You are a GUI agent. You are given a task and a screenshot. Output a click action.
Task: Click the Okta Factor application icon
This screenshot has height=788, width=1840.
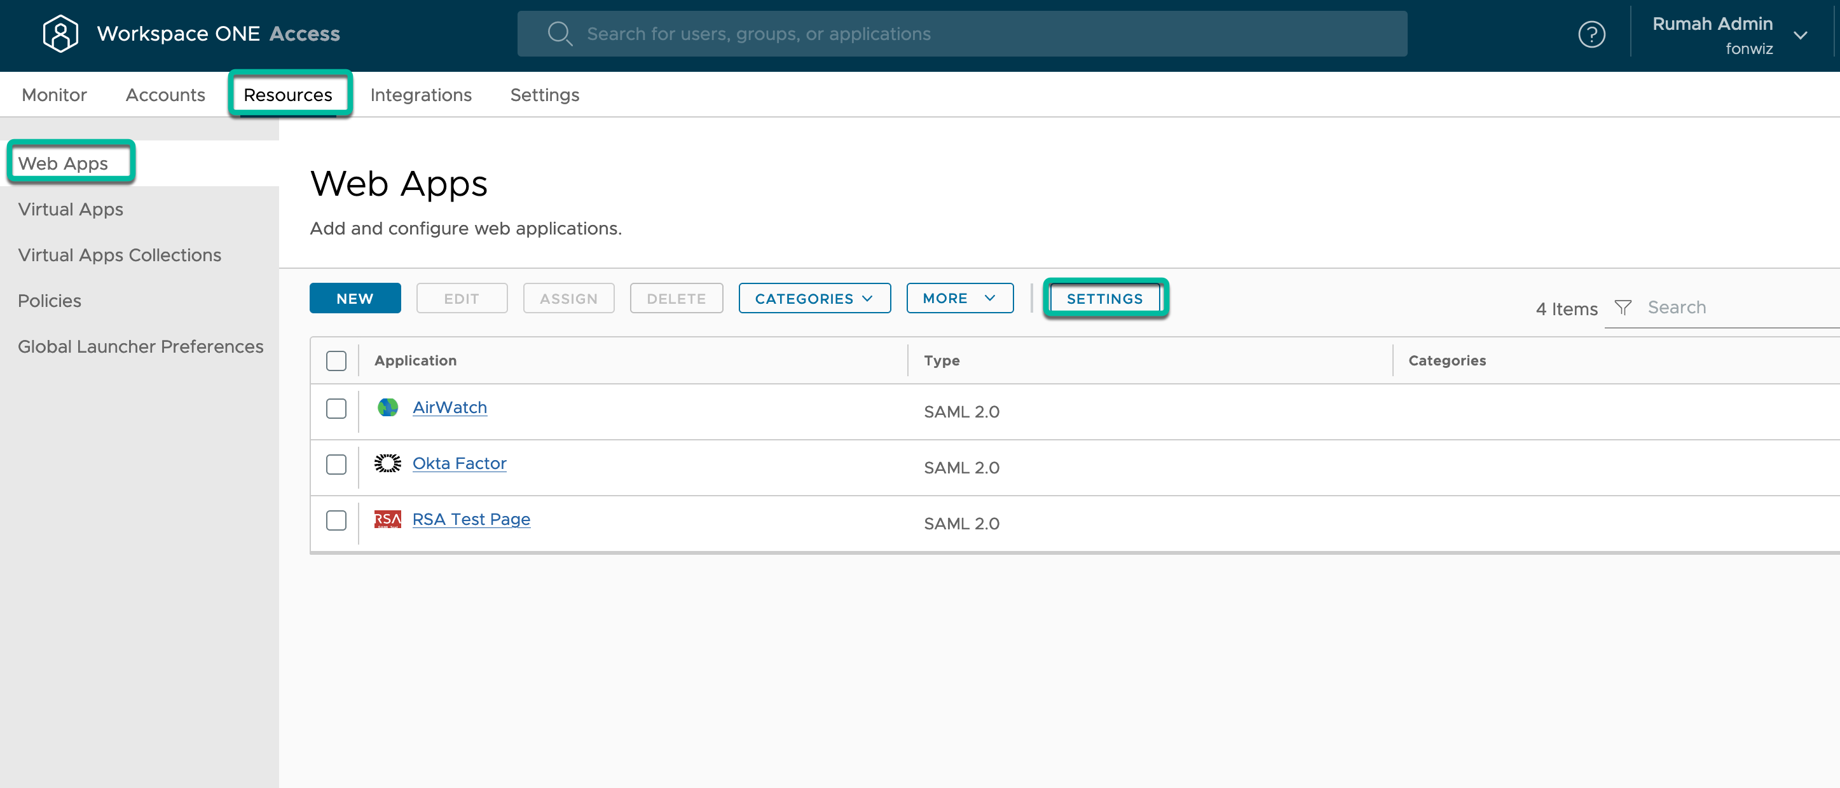click(x=387, y=463)
